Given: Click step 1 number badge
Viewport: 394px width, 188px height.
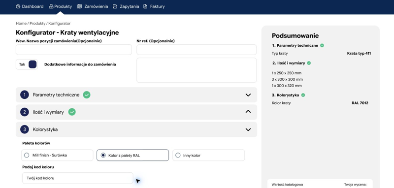Looking at the screenshot, I should tap(24, 95).
